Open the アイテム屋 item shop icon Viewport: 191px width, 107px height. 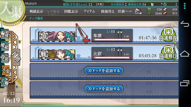pos(138,11)
